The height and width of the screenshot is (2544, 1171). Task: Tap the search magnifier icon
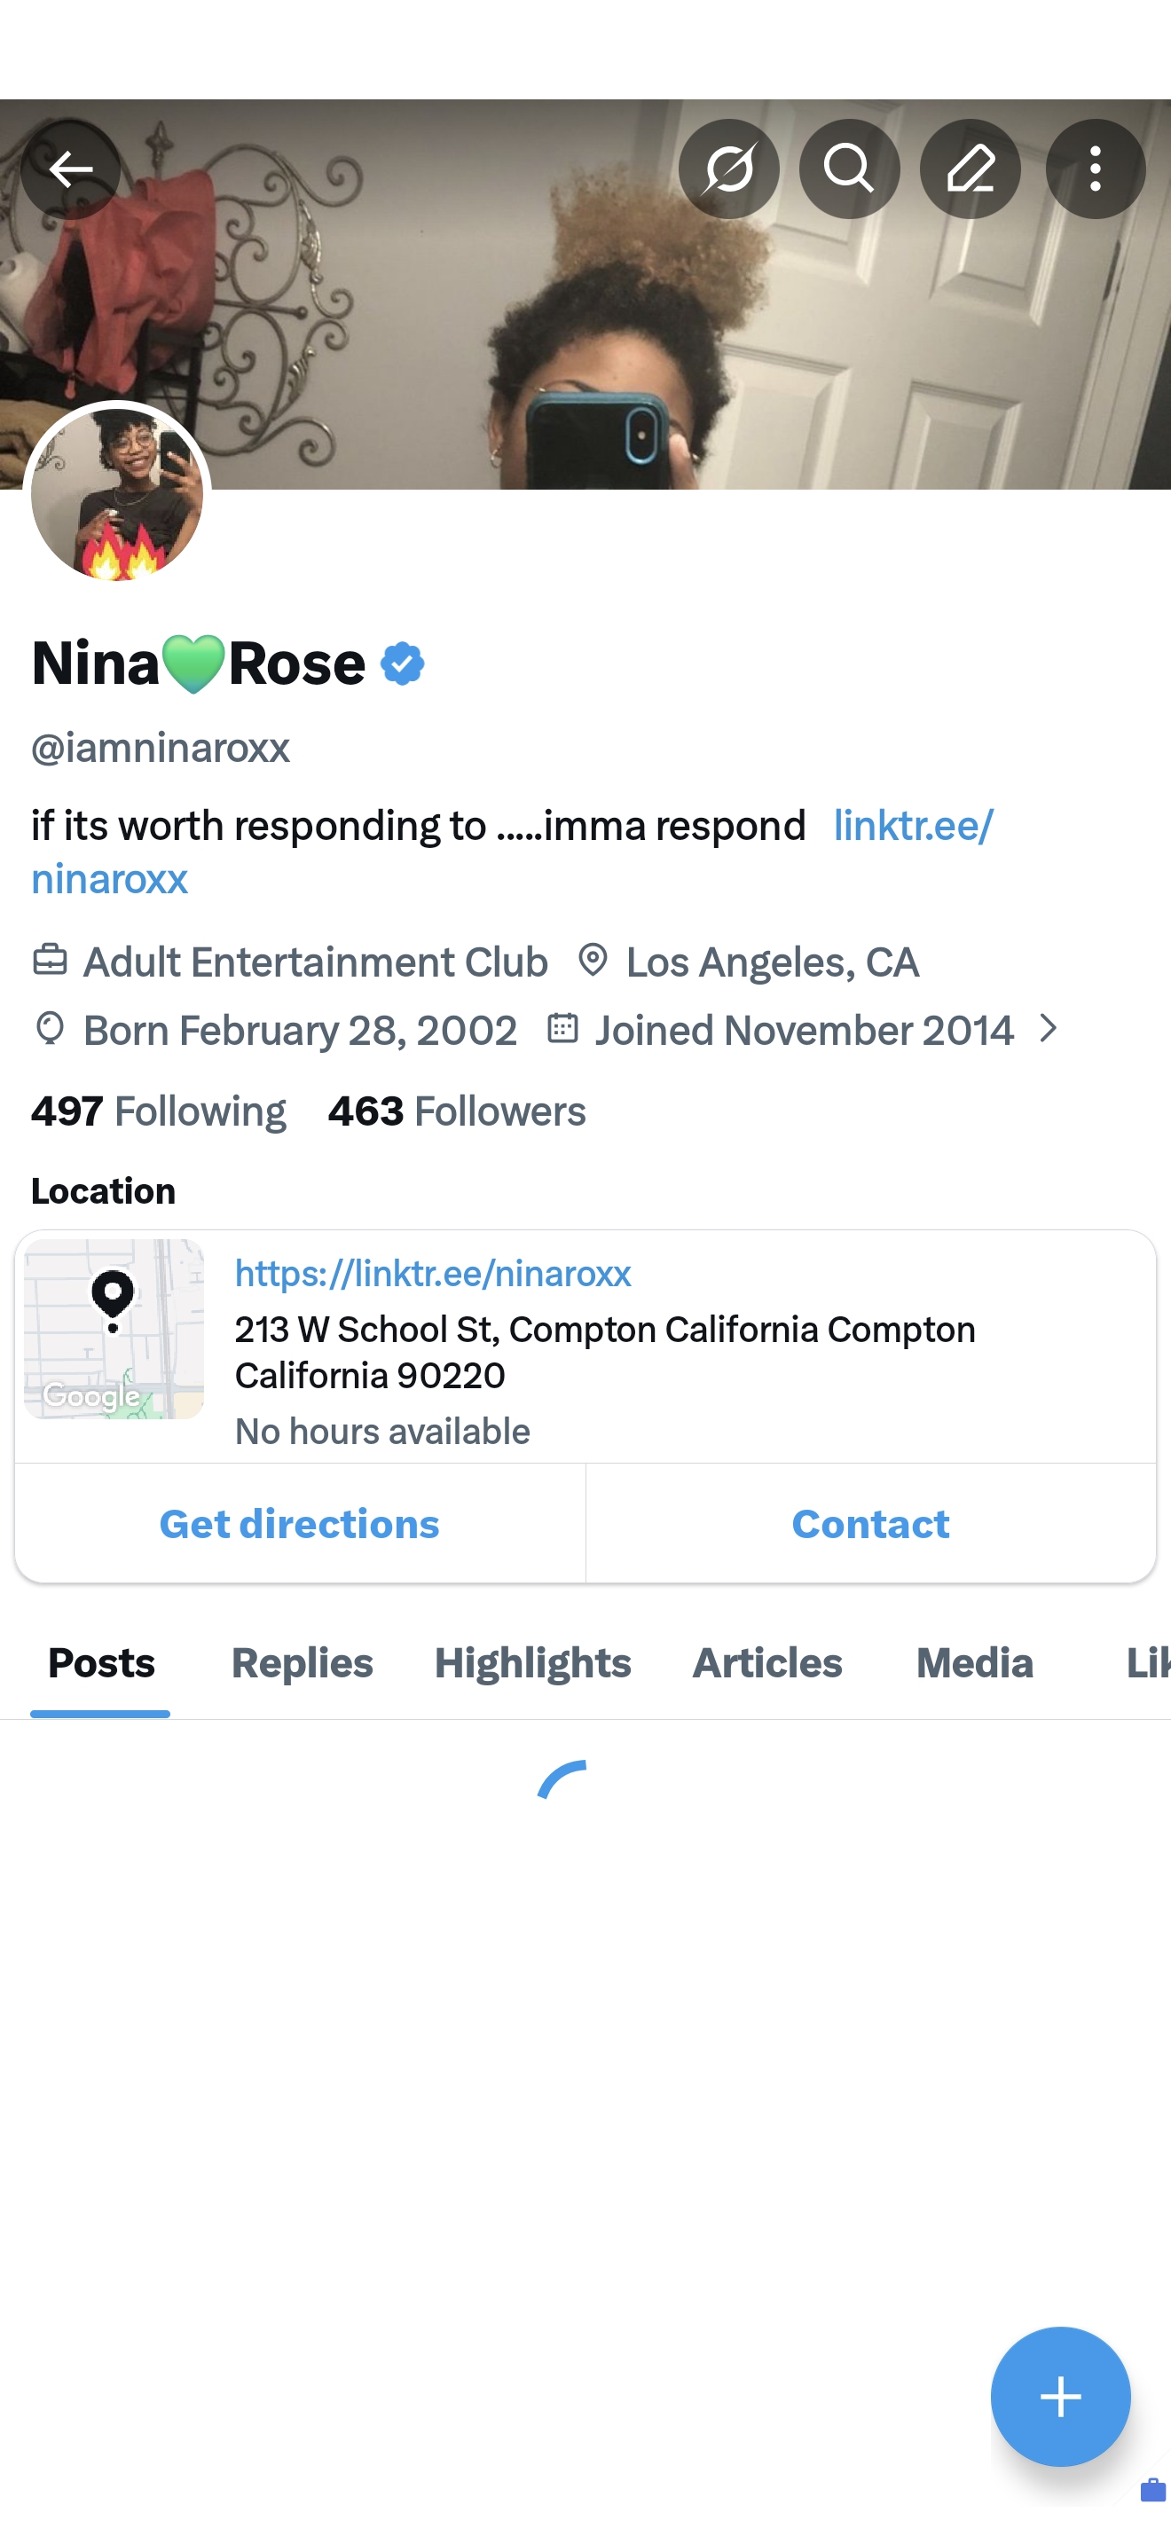pyautogui.click(x=849, y=169)
